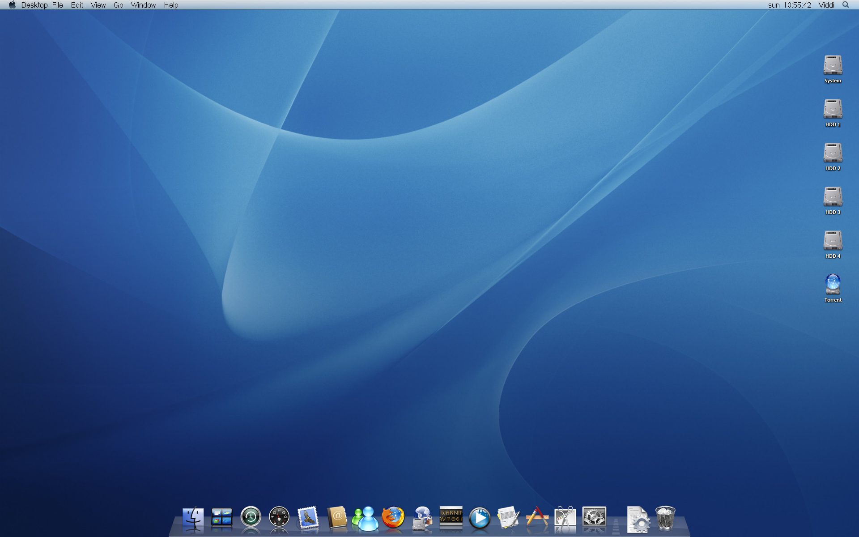Open the View menu
Image resolution: width=859 pixels, height=537 pixels.
coord(98,5)
